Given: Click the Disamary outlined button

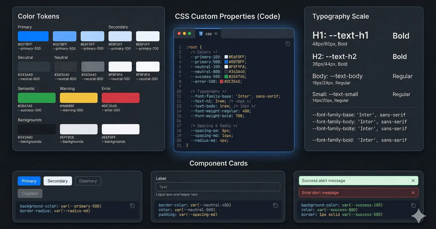Looking at the screenshot, I should [x=88, y=181].
